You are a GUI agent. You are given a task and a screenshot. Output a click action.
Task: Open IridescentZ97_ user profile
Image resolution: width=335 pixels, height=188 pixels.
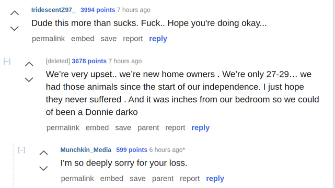pos(53,10)
